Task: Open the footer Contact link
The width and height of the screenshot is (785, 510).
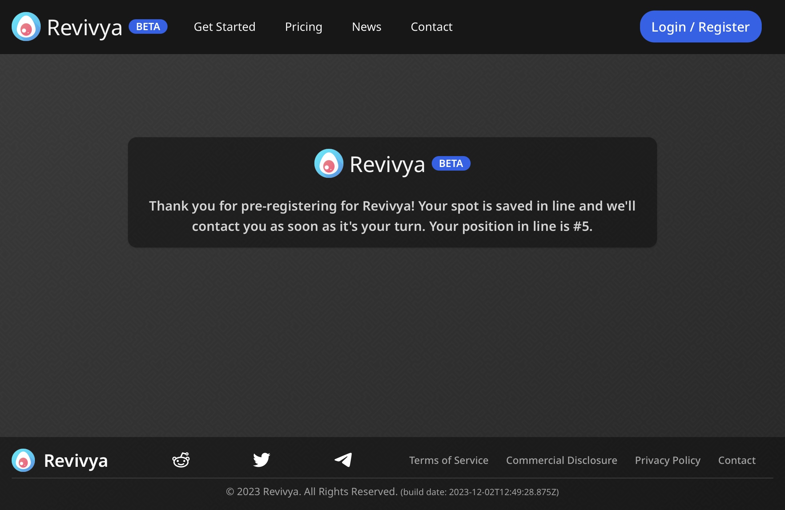Action: click(737, 460)
